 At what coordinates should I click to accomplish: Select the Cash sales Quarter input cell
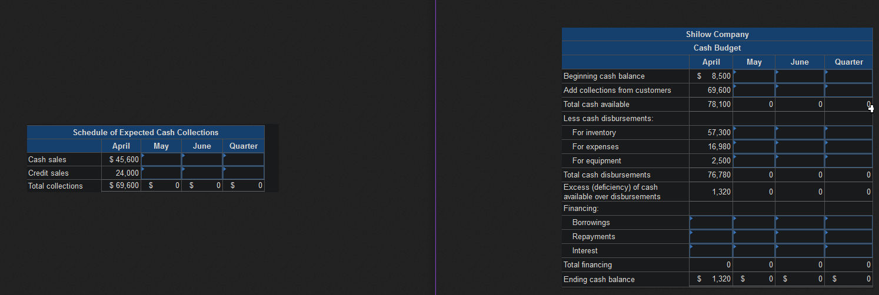(244, 159)
